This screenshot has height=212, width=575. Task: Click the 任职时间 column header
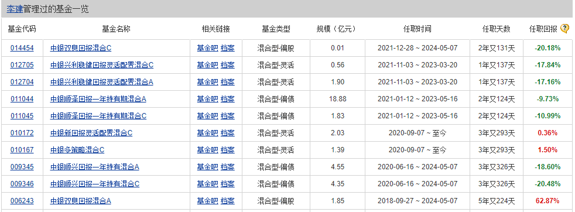417,29
